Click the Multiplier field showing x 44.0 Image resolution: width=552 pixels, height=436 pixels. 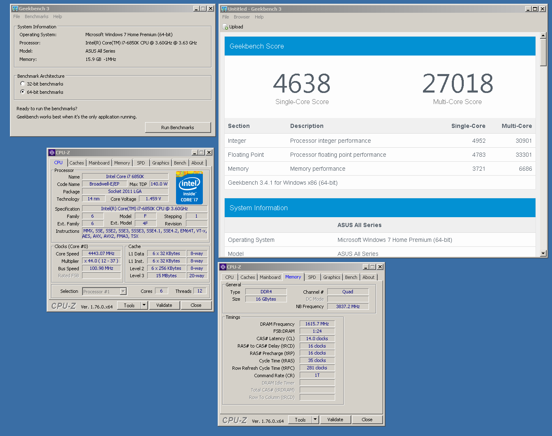(x=101, y=261)
